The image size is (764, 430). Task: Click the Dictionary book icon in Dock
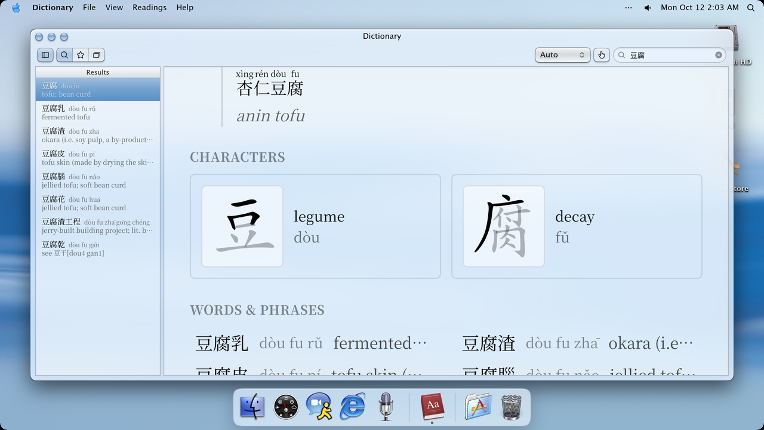[x=432, y=407]
